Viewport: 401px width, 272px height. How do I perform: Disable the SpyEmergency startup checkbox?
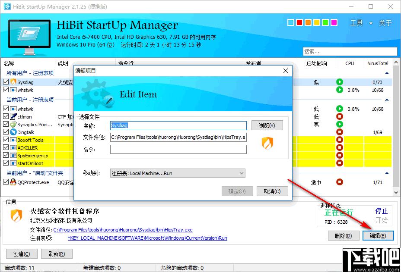pos(6,155)
